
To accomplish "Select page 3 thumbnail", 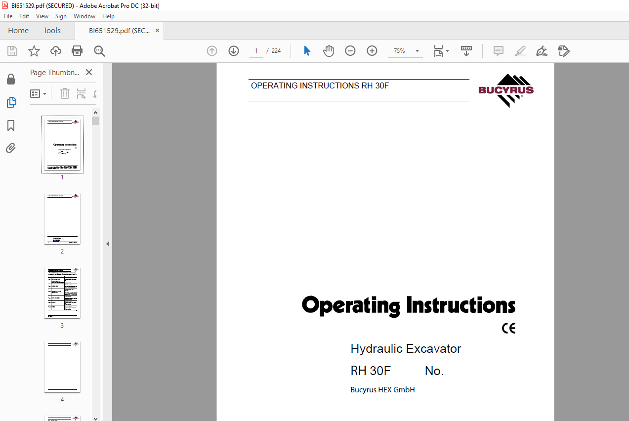I will [x=62, y=293].
